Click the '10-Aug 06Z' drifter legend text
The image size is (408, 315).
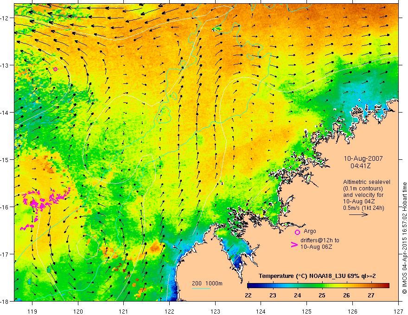[316, 247]
